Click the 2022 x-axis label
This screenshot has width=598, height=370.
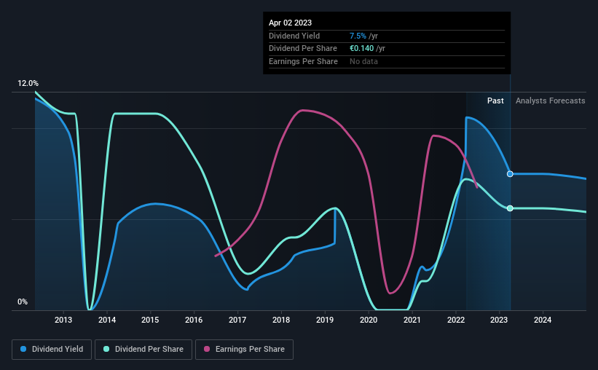pos(456,320)
